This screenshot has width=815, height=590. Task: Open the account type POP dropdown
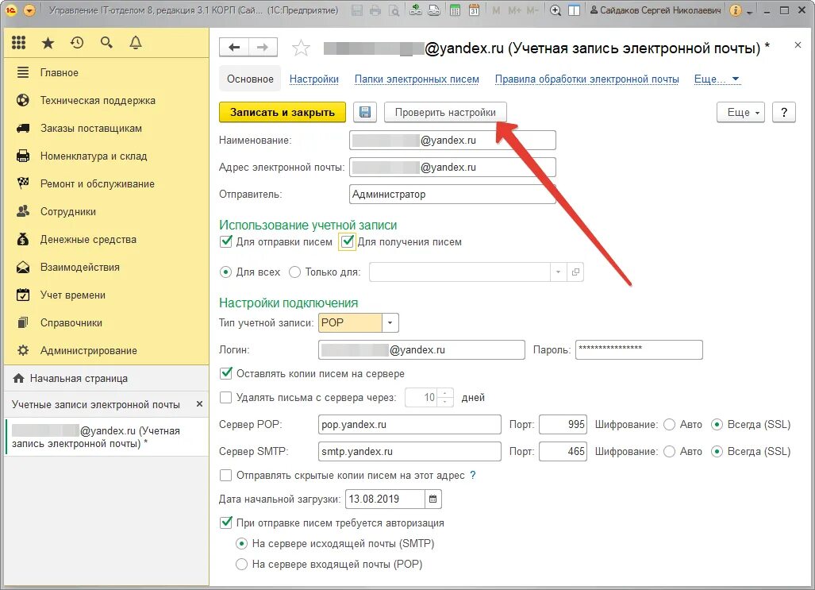pos(390,323)
